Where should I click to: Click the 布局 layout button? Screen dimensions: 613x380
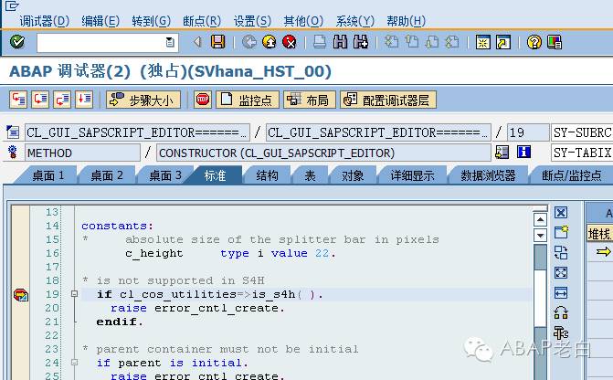tap(310, 100)
